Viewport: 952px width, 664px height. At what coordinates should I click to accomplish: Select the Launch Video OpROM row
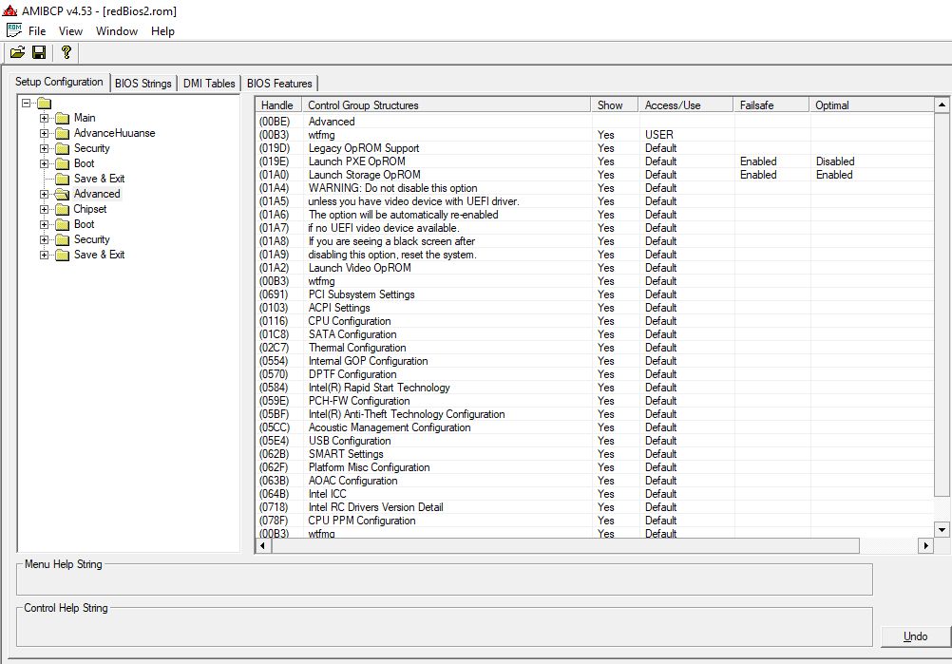coord(595,268)
